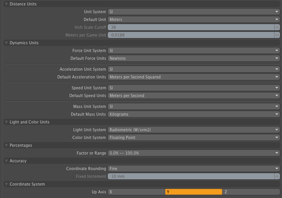Viewport: 282px width, 198px height.
Task: Open the Coordinate Rounding dropdown
Action: tap(194, 168)
